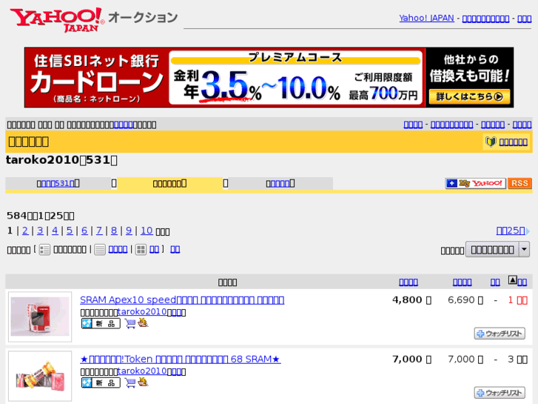
Task: Switch to text-only list view icon
Action: [x=99, y=250]
